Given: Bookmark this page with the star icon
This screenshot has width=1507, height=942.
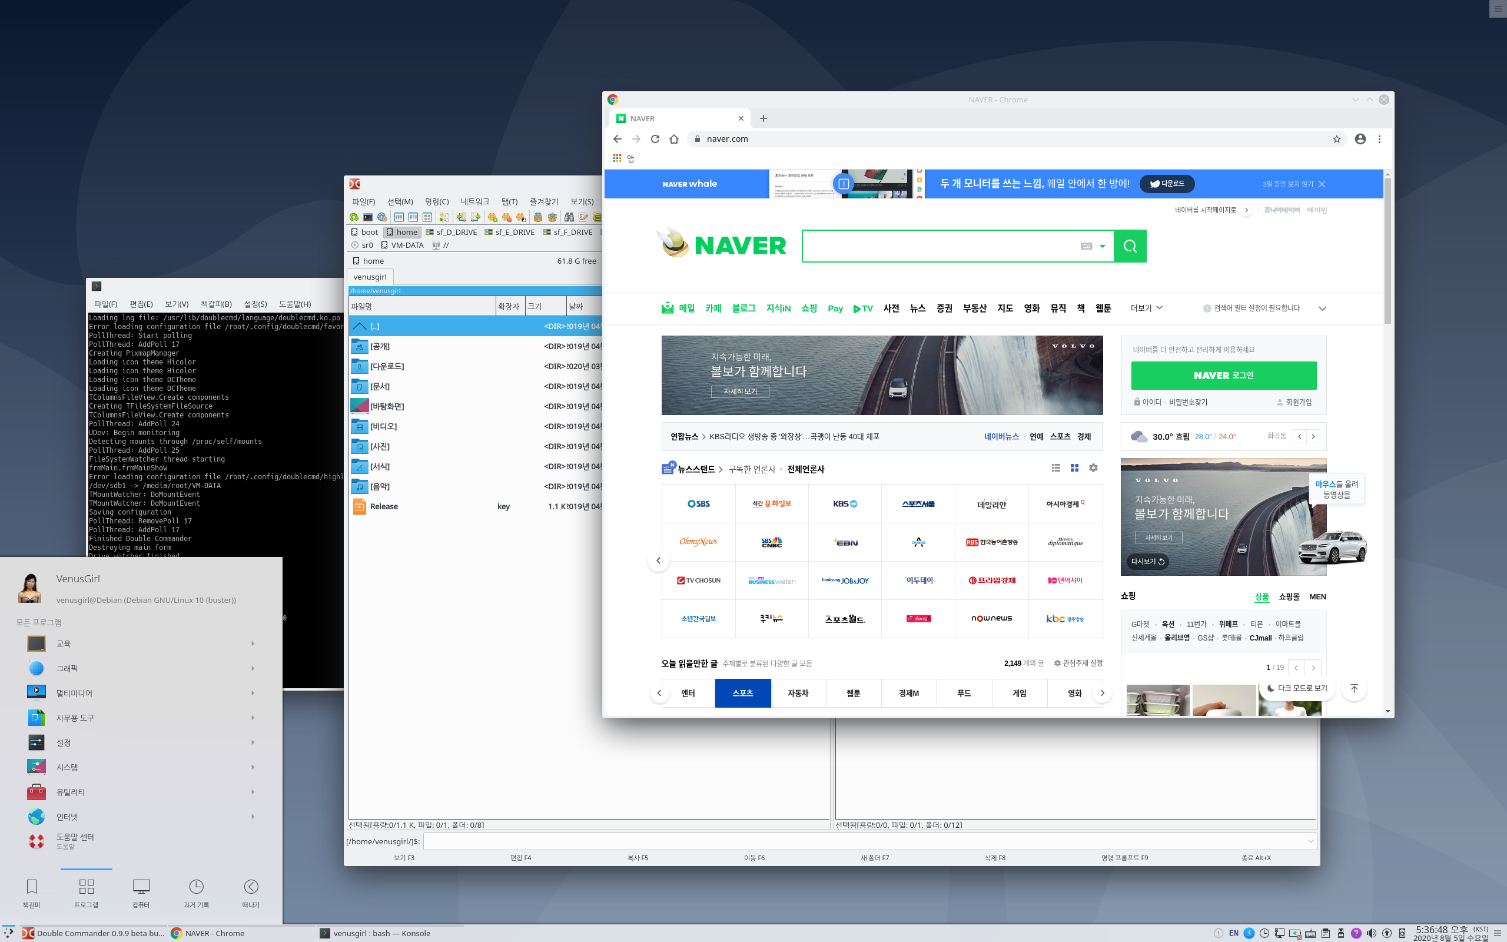Looking at the screenshot, I should 1336,139.
